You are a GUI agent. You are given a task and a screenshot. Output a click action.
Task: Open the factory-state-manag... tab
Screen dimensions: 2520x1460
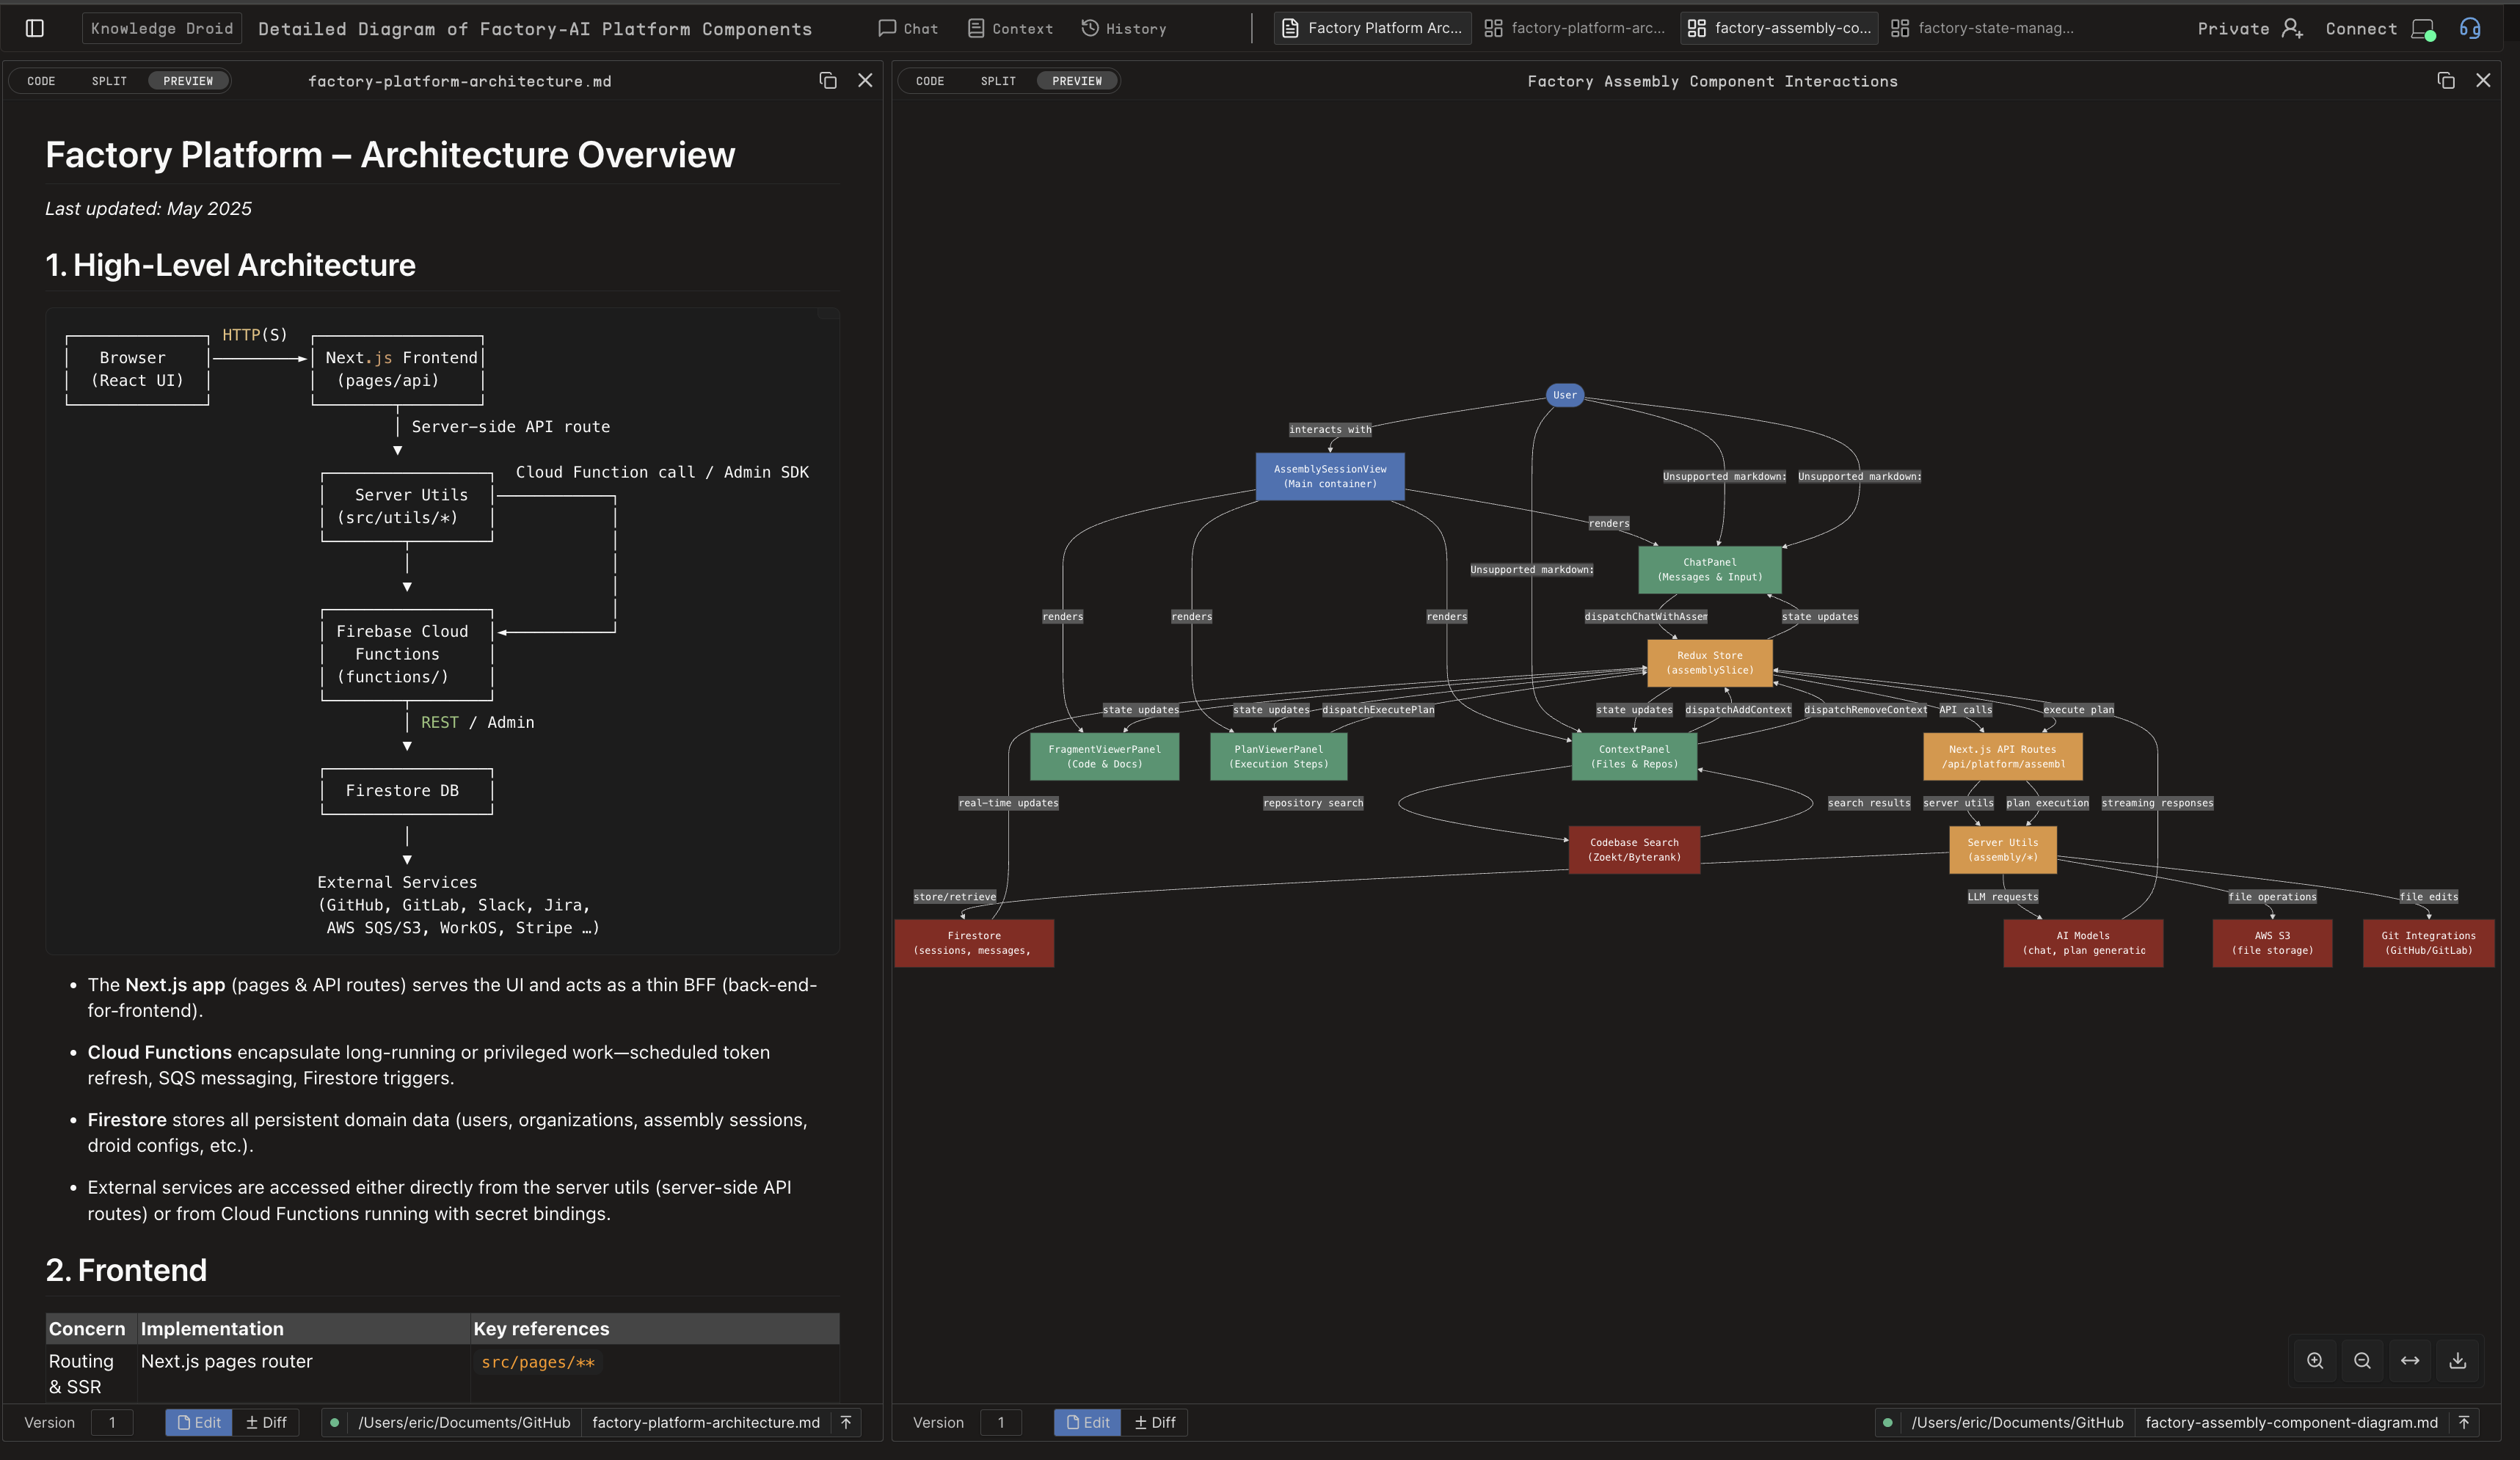coord(1983,28)
